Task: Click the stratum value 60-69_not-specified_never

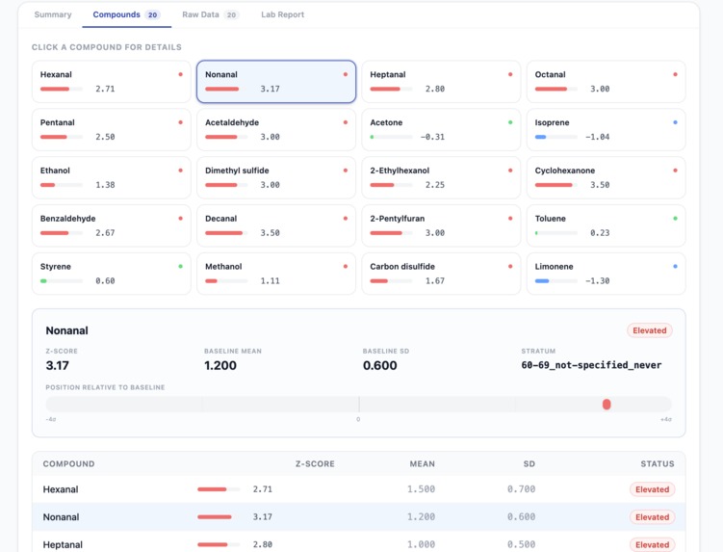Action: coord(591,365)
